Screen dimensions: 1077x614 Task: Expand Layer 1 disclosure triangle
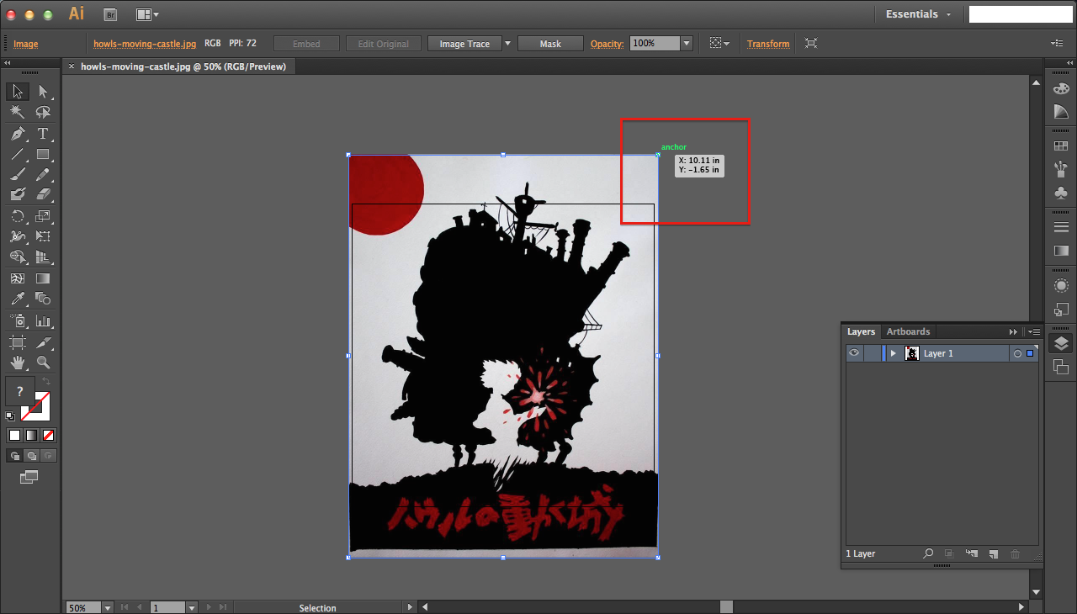(894, 353)
